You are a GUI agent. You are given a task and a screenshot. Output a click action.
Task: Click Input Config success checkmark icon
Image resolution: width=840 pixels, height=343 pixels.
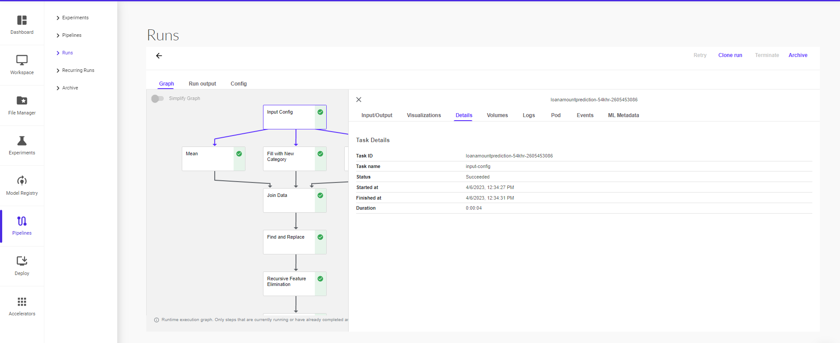pos(321,112)
